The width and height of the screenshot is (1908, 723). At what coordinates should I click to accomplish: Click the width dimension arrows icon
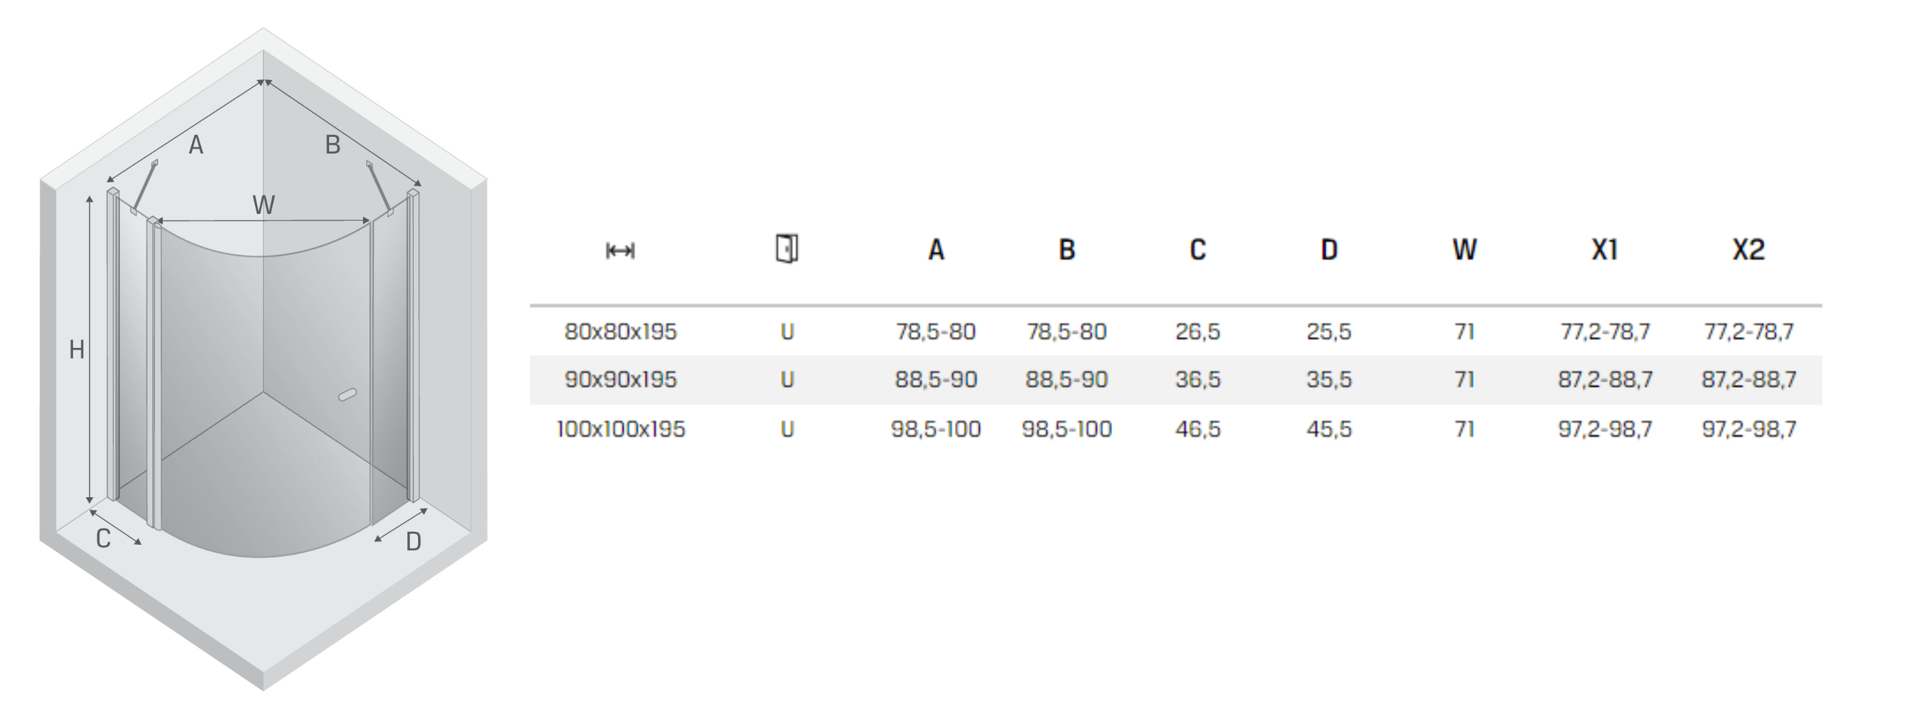(x=620, y=251)
